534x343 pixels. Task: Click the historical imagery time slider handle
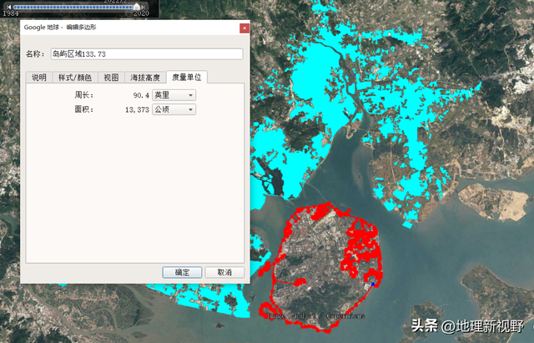pos(137,7)
